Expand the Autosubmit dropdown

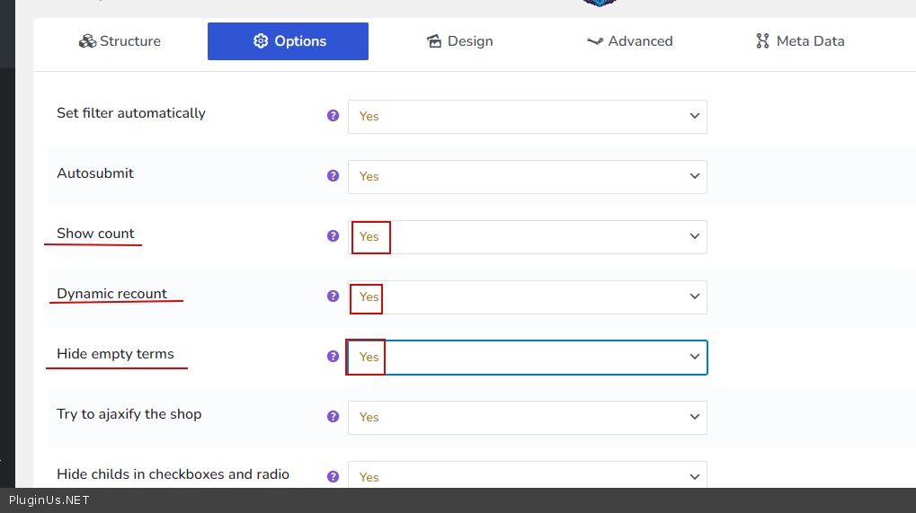tap(527, 177)
